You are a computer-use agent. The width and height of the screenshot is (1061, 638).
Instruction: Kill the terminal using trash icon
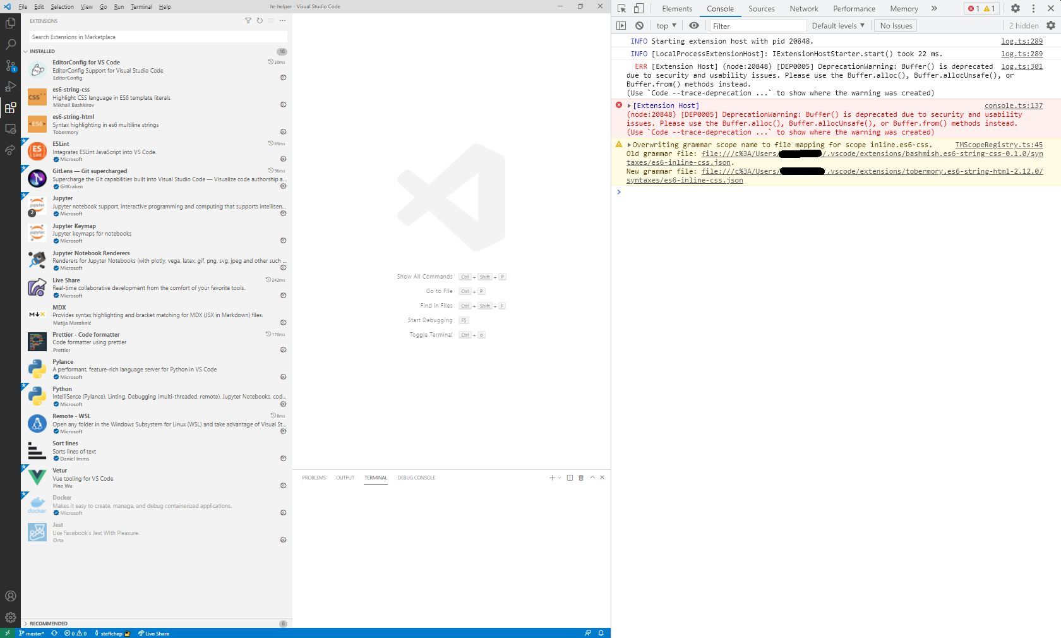580,478
